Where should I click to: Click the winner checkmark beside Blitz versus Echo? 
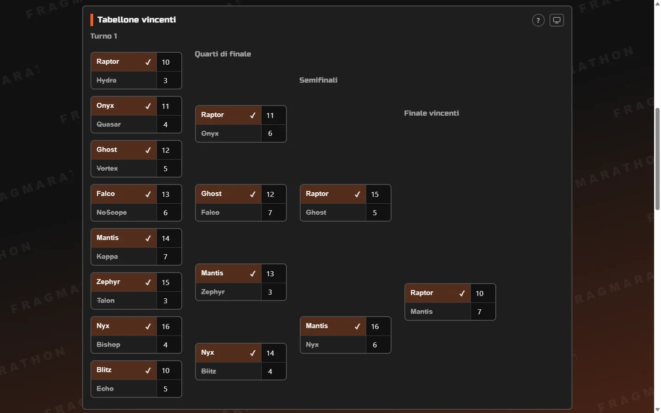pyautogui.click(x=148, y=370)
